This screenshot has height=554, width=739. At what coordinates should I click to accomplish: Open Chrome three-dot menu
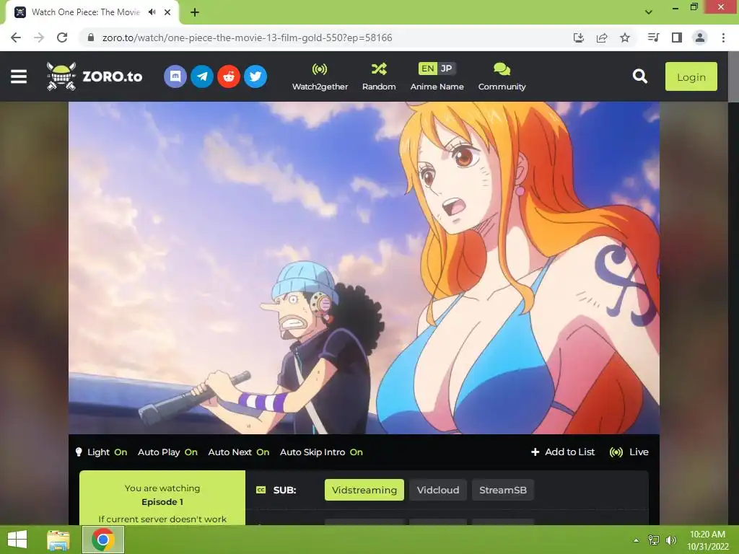pos(723,38)
